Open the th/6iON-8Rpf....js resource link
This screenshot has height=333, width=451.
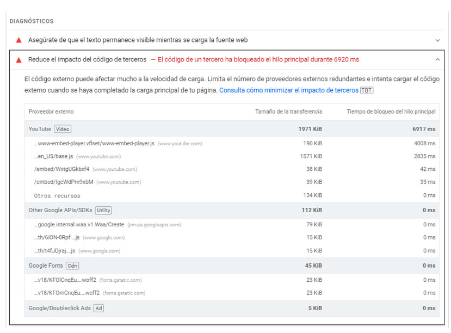click(57, 238)
